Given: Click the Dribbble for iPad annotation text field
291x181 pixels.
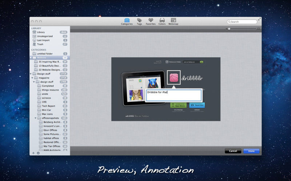Looking at the screenshot, I should point(173,95).
